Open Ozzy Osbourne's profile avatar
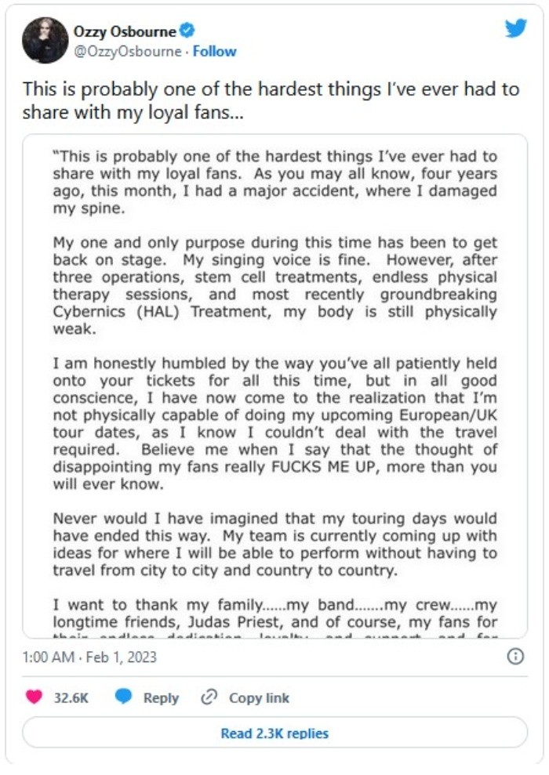 [45, 41]
